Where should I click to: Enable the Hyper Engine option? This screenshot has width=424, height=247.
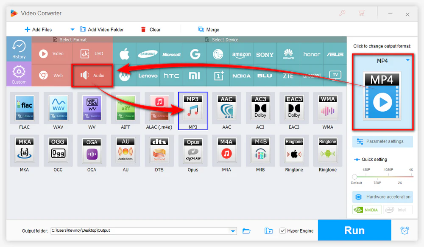coord(282,231)
